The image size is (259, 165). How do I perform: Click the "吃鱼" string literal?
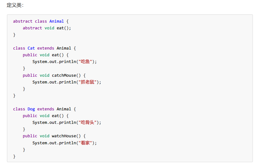(85, 62)
